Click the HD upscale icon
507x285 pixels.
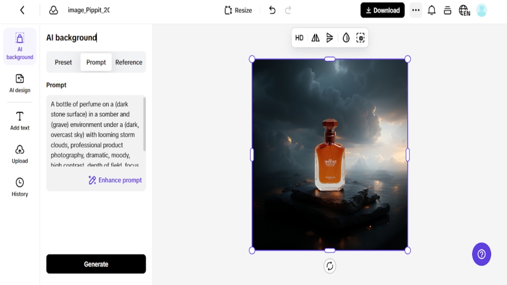click(299, 38)
